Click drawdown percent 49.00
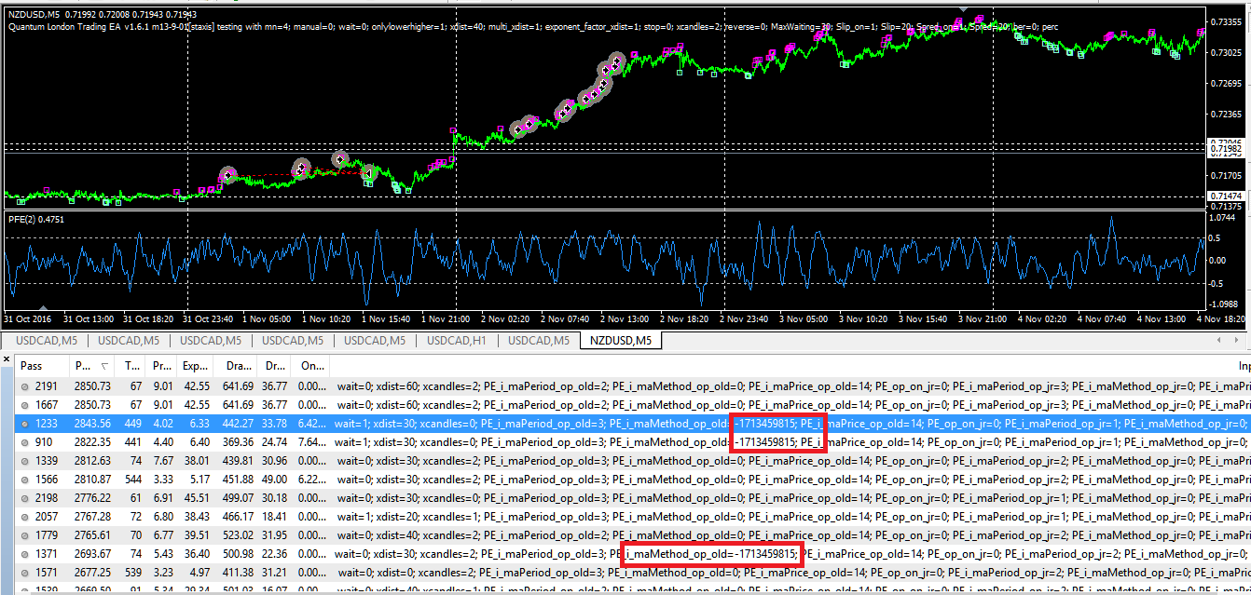Screen dimensions: 1251x595 (274, 480)
